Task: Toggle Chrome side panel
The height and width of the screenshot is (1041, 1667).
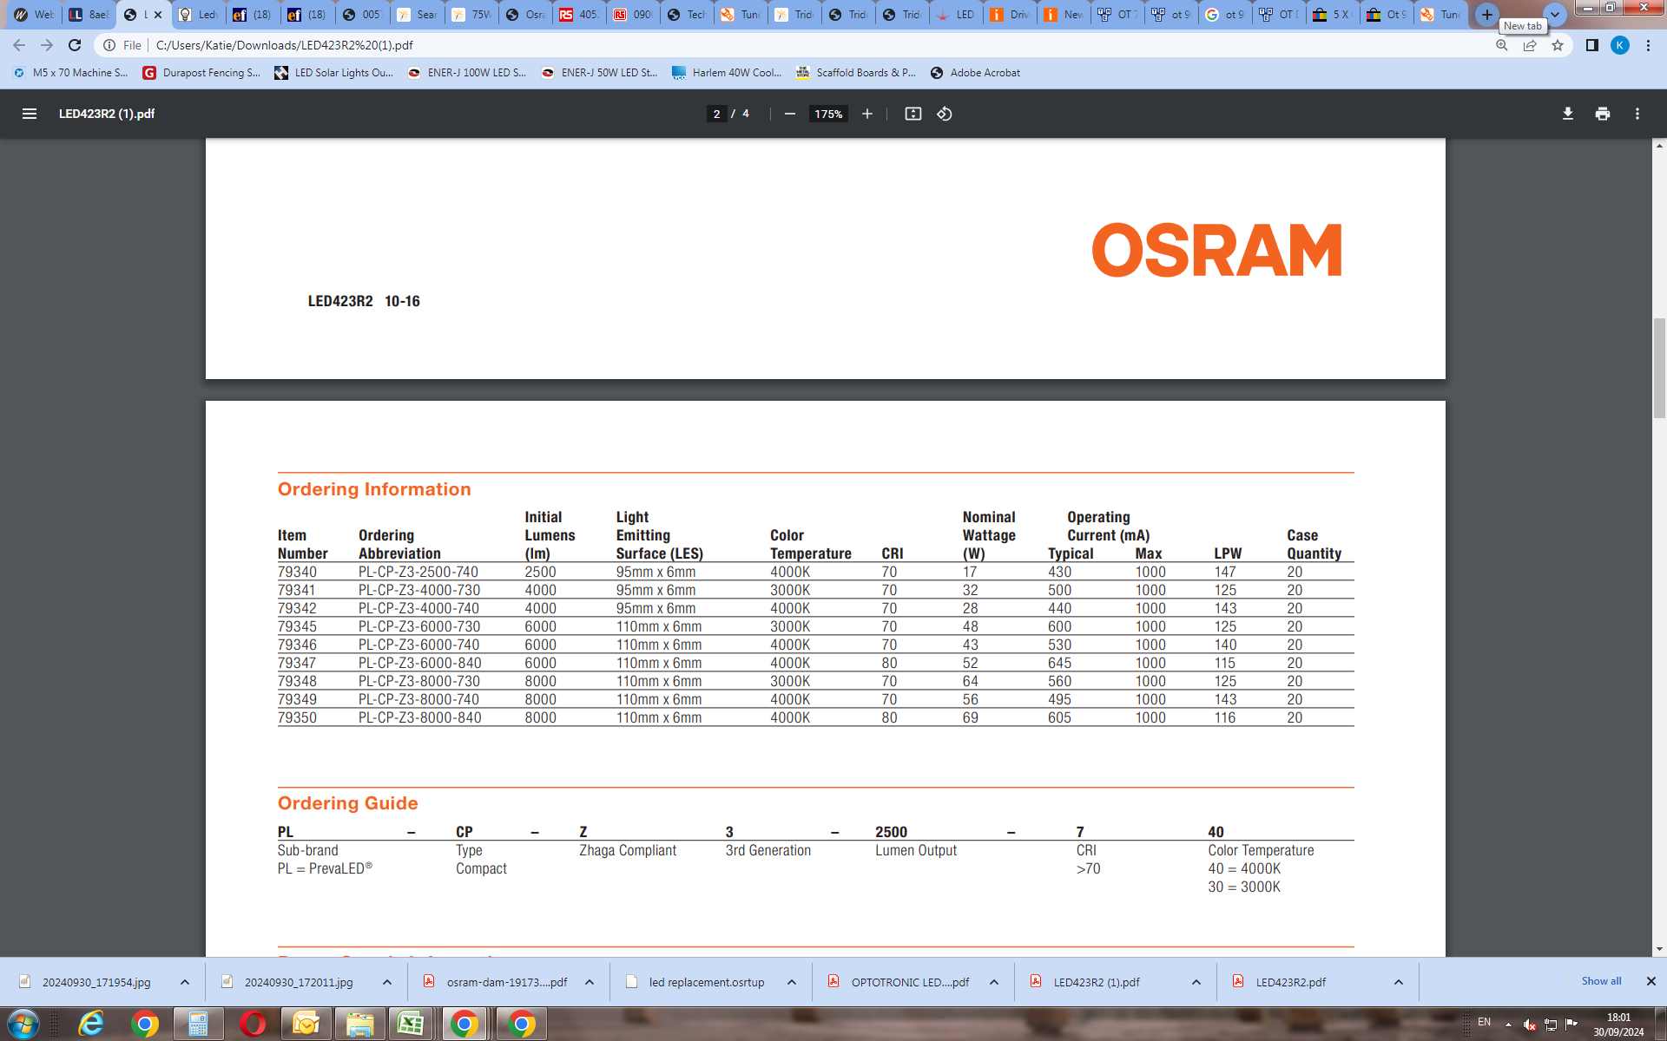Action: coord(1591,45)
